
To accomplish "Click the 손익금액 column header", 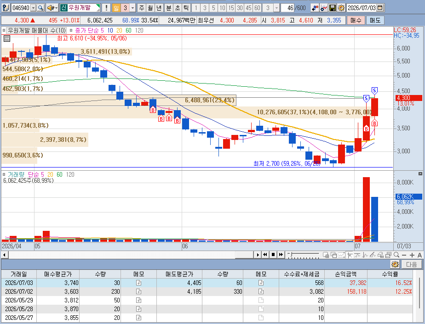I will click(x=345, y=274).
